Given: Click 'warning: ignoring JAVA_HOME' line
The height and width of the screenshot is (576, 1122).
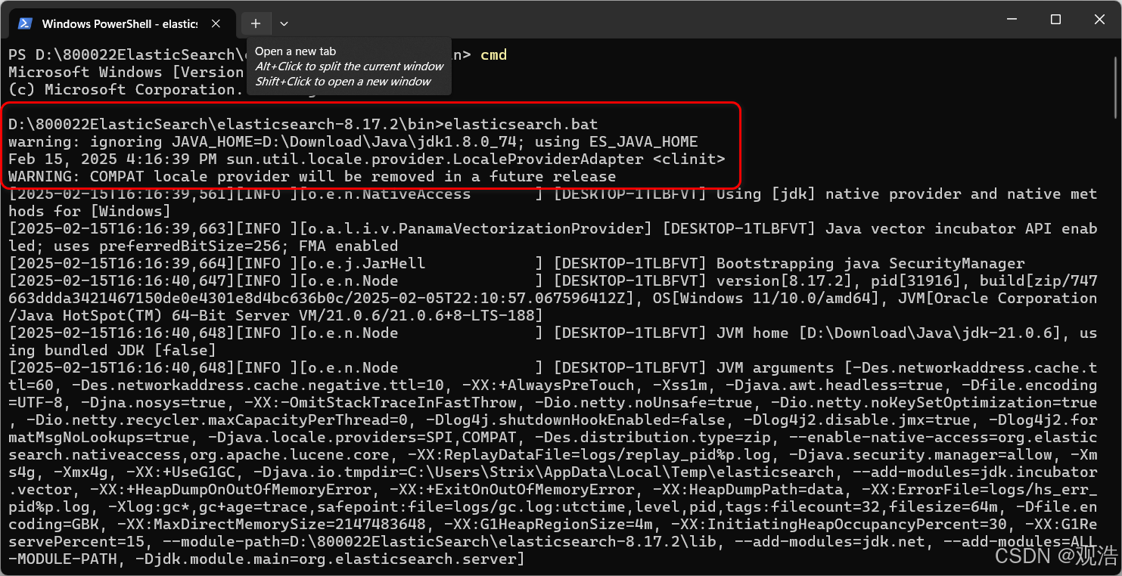Looking at the screenshot, I should click(x=353, y=141).
